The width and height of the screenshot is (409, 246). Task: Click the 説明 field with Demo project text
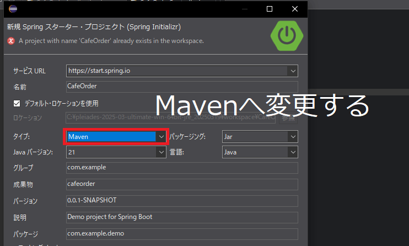click(x=181, y=217)
